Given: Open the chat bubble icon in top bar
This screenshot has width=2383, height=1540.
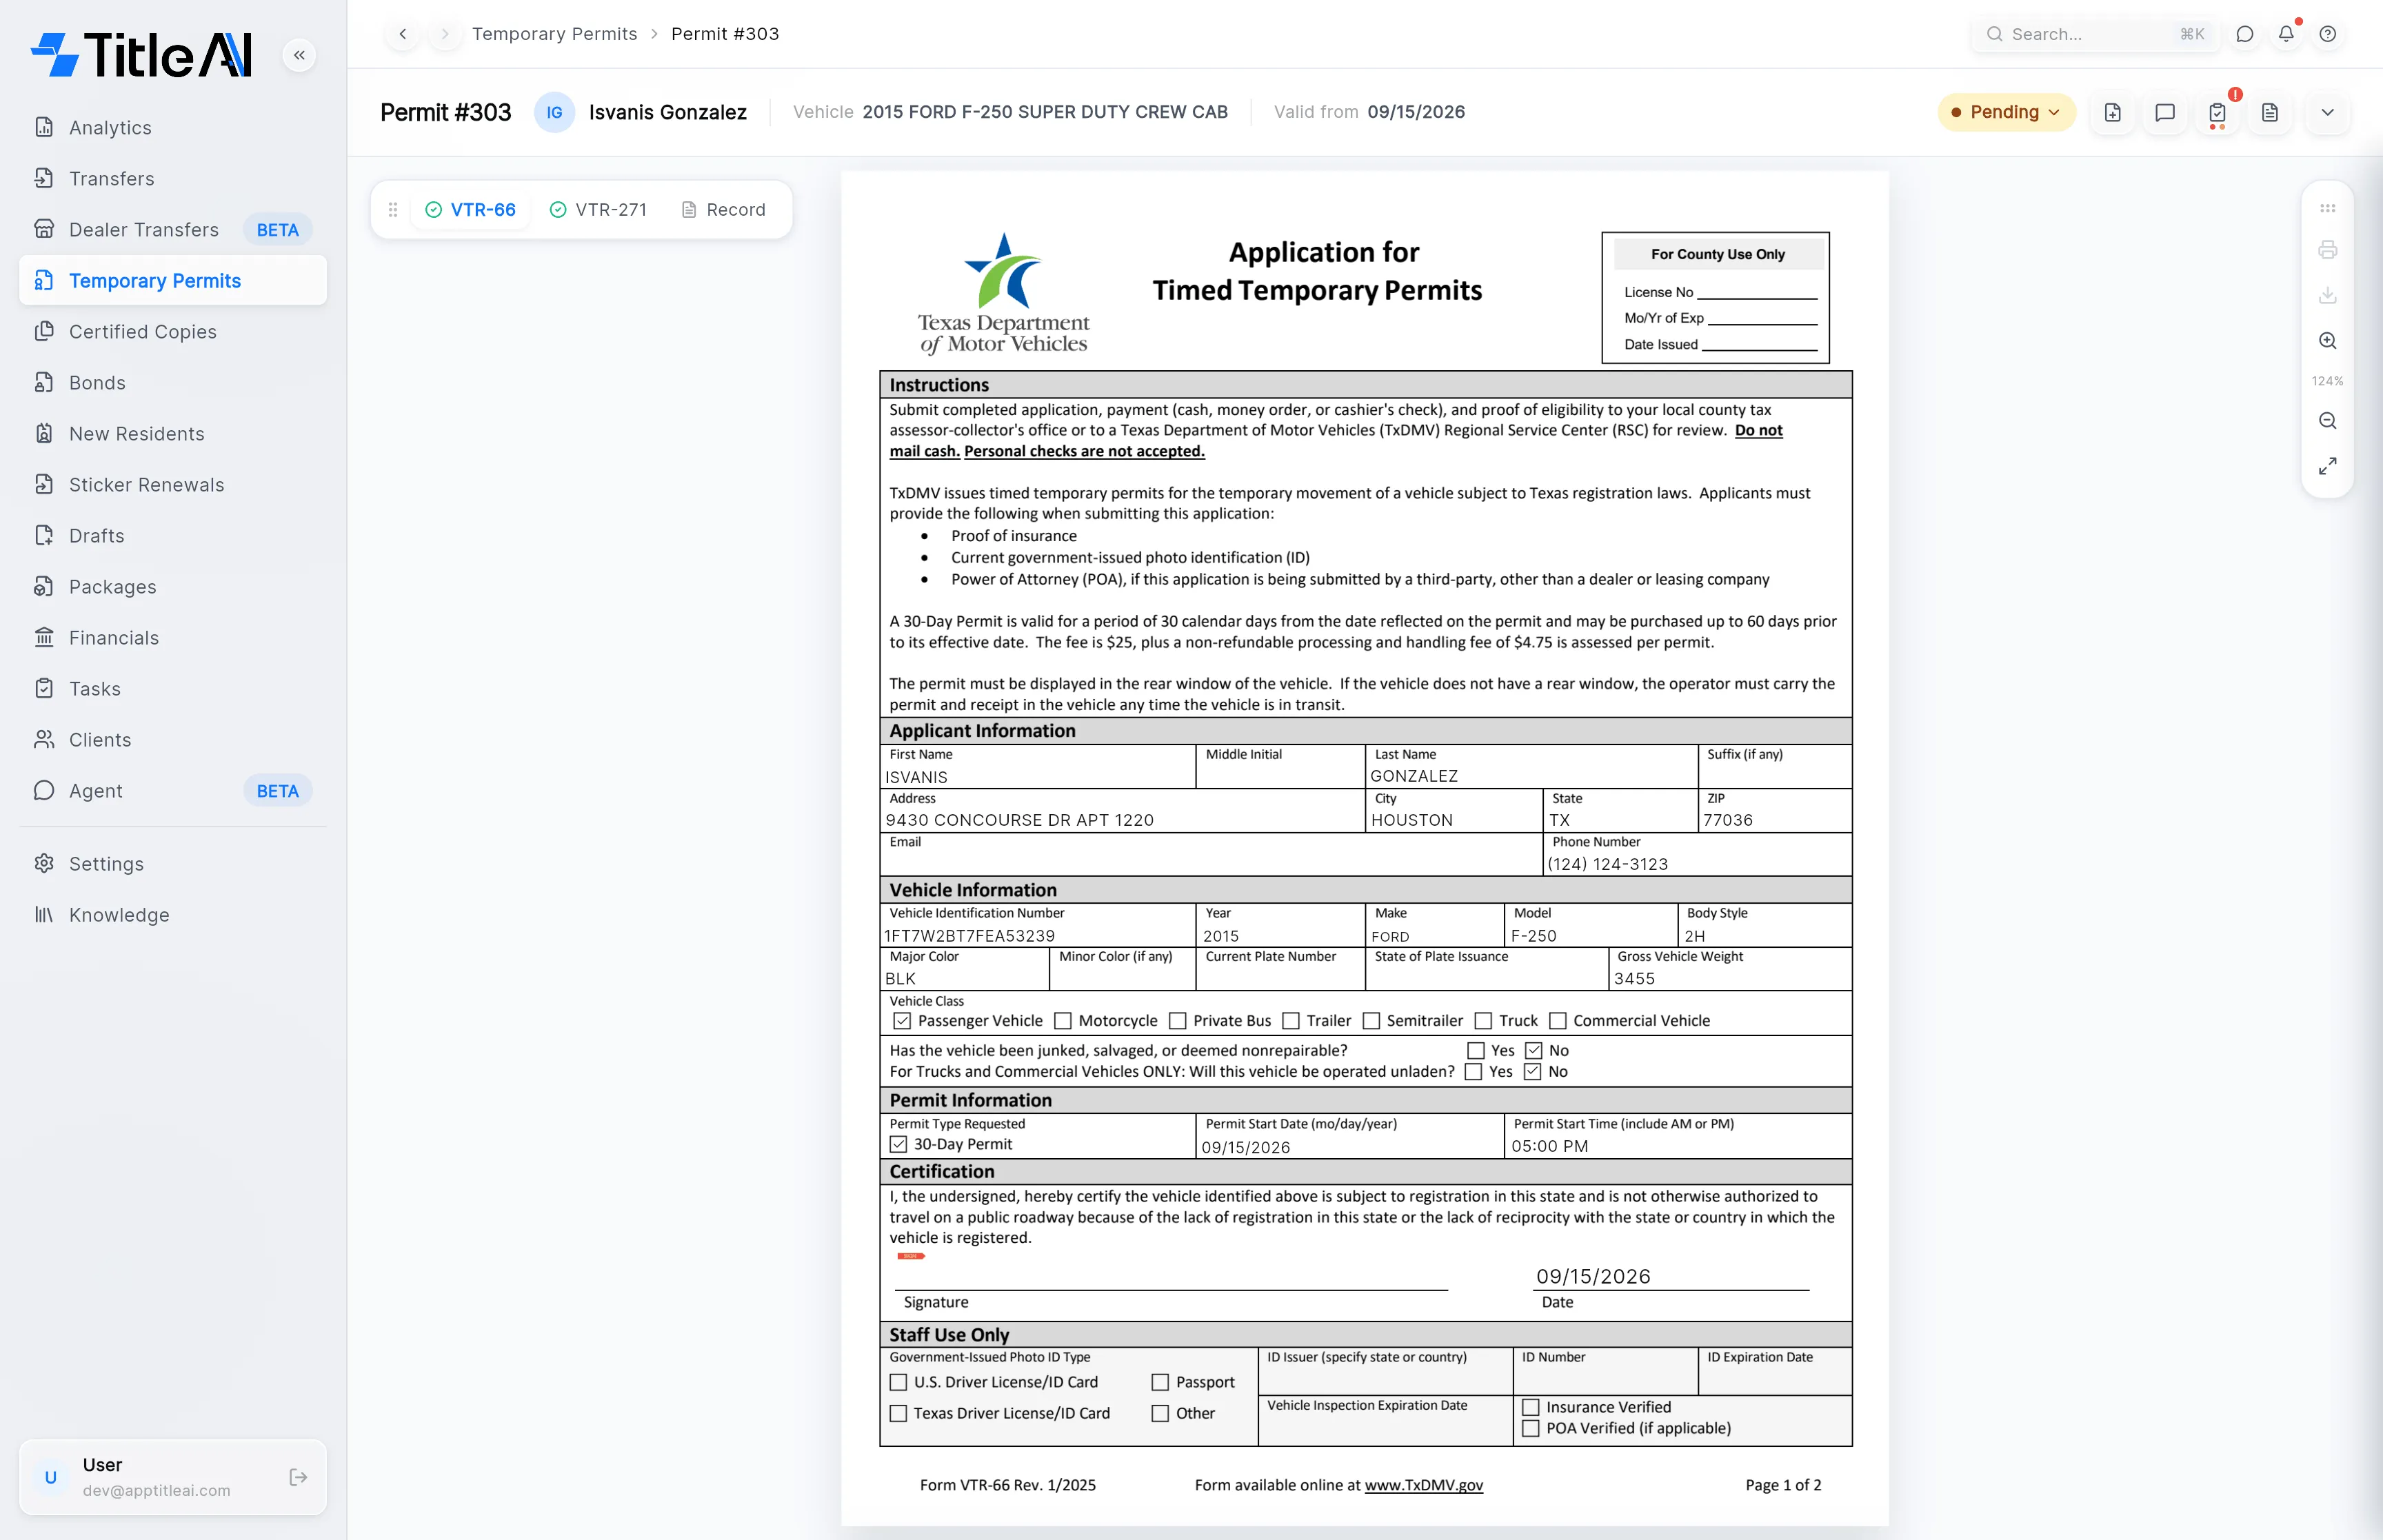Looking at the screenshot, I should point(2245,34).
